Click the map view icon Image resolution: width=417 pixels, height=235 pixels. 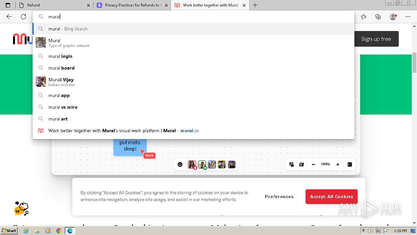click(302, 164)
